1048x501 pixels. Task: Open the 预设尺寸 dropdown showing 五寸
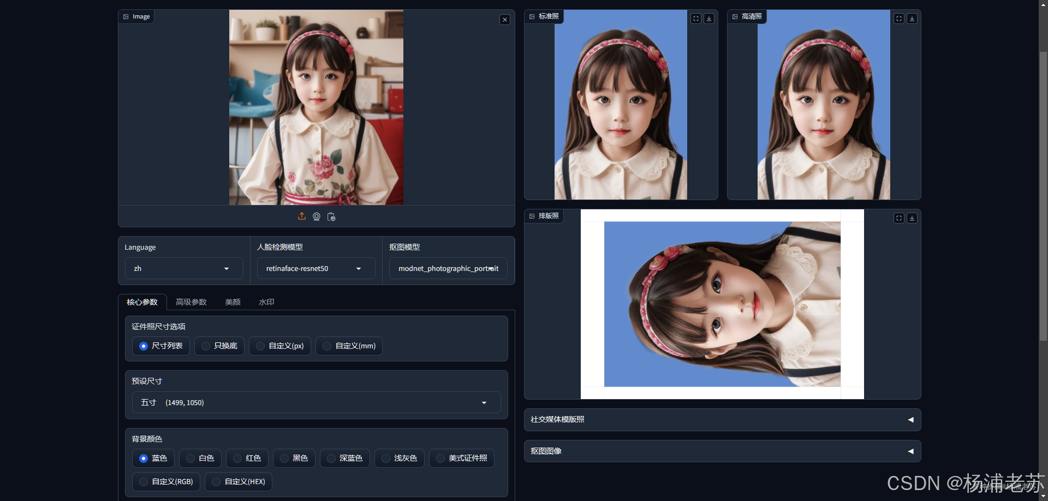[317, 403]
